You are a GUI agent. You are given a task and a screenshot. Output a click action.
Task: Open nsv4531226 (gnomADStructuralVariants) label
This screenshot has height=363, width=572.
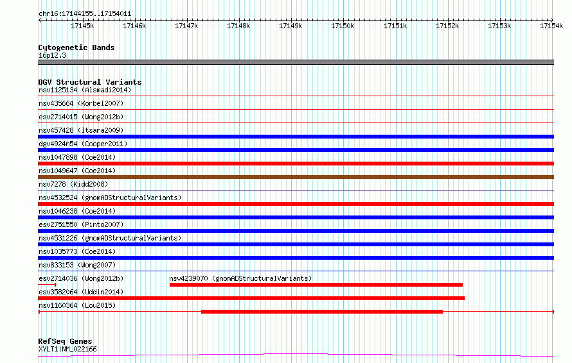(110, 238)
